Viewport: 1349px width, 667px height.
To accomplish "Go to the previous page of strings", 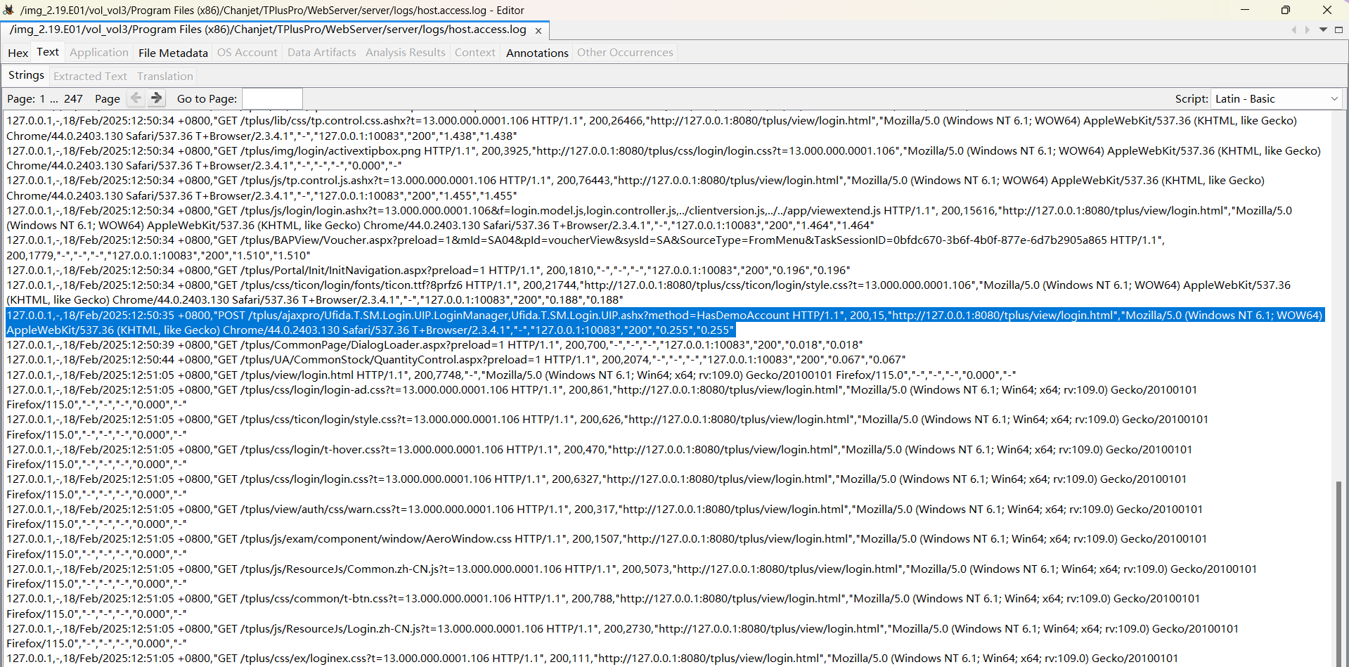I will click(x=136, y=98).
